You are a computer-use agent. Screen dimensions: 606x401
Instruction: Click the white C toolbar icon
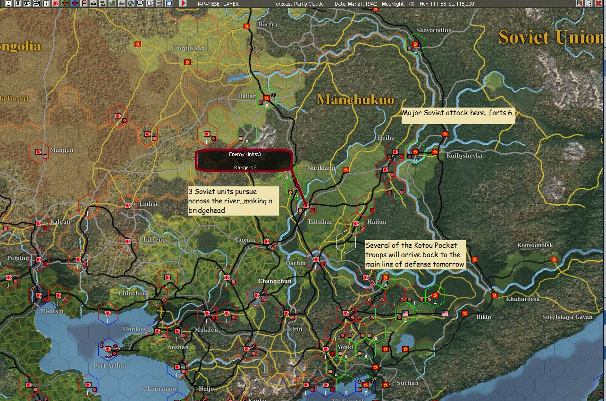[x=589, y=3]
